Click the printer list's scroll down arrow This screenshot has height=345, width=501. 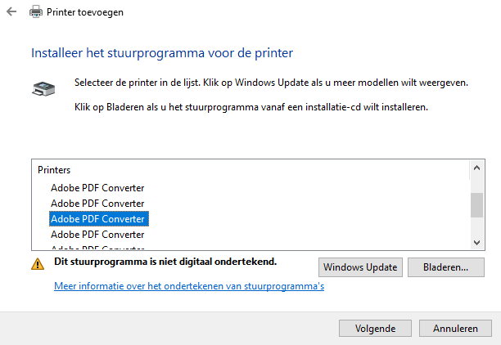pos(476,242)
